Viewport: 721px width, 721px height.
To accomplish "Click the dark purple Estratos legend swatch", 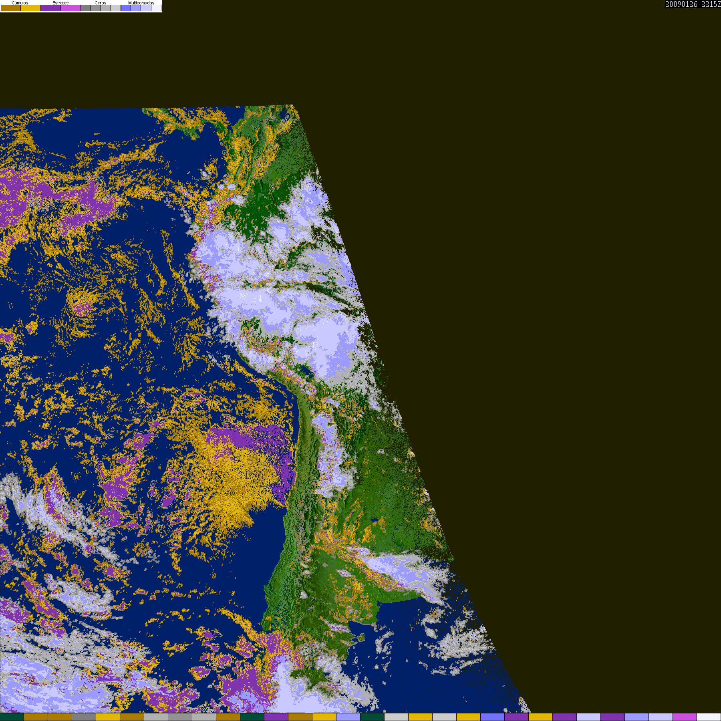I will [x=51, y=8].
